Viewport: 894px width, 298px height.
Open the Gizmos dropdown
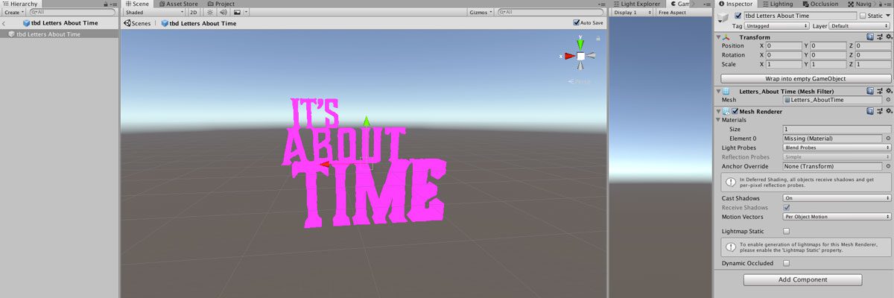pyautogui.click(x=479, y=13)
